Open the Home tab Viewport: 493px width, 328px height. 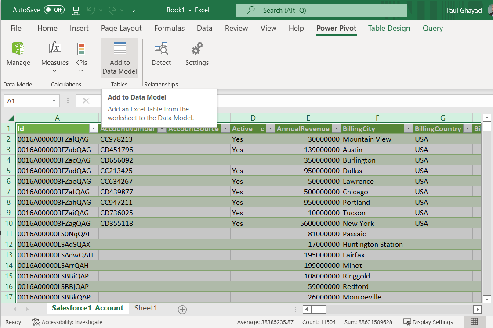[x=47, y=28]
